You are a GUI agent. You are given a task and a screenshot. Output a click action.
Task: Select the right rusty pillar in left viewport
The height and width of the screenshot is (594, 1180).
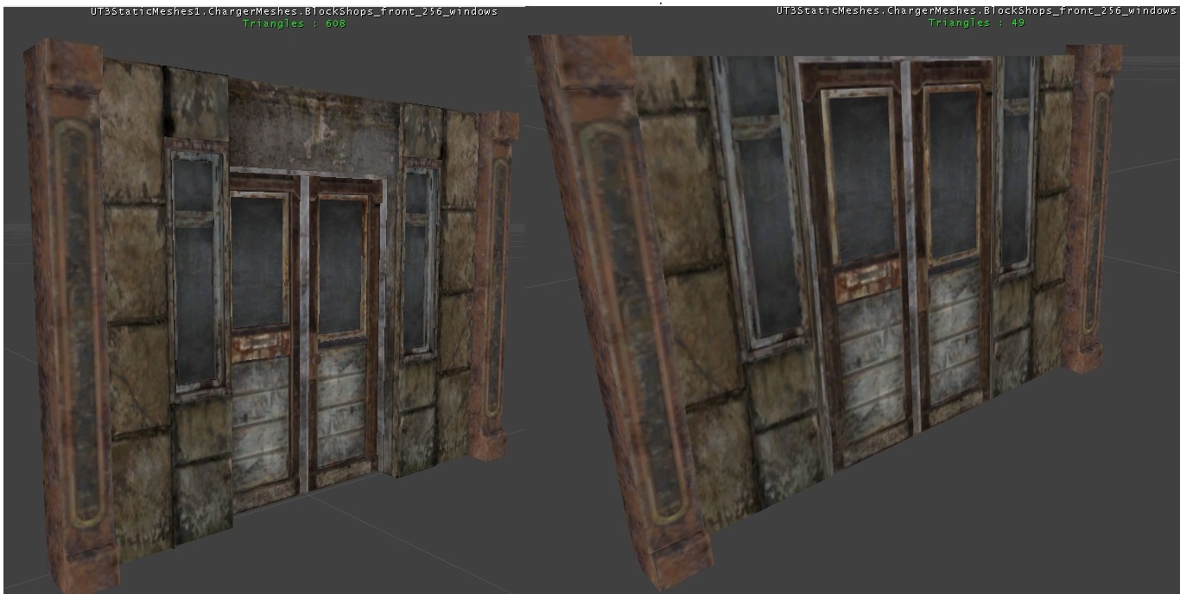[x=494, y=285]
